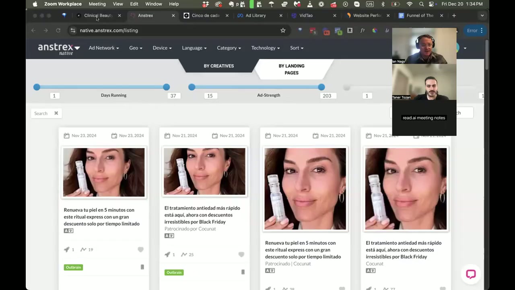515x290 pixels.
Task: Translate the Patrocinado | Cocunat card text
Action: pyautogui.click(x=270, y=271)
